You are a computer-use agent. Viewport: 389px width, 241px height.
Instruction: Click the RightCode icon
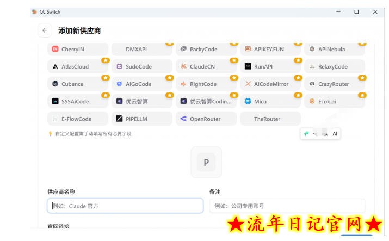(x=183, y=84)
